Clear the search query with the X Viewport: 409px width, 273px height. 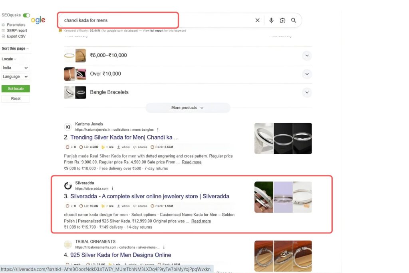click(257, 20)
